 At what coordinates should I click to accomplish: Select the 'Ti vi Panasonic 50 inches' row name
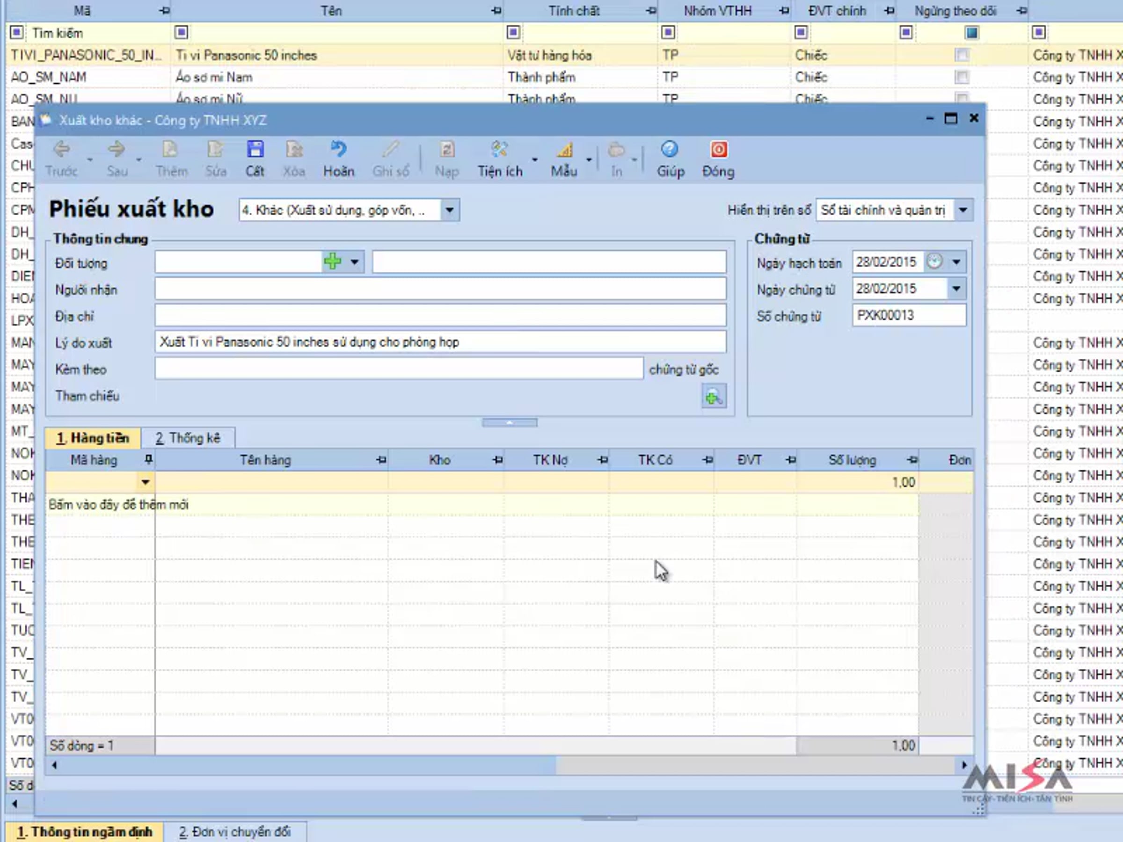246,55
